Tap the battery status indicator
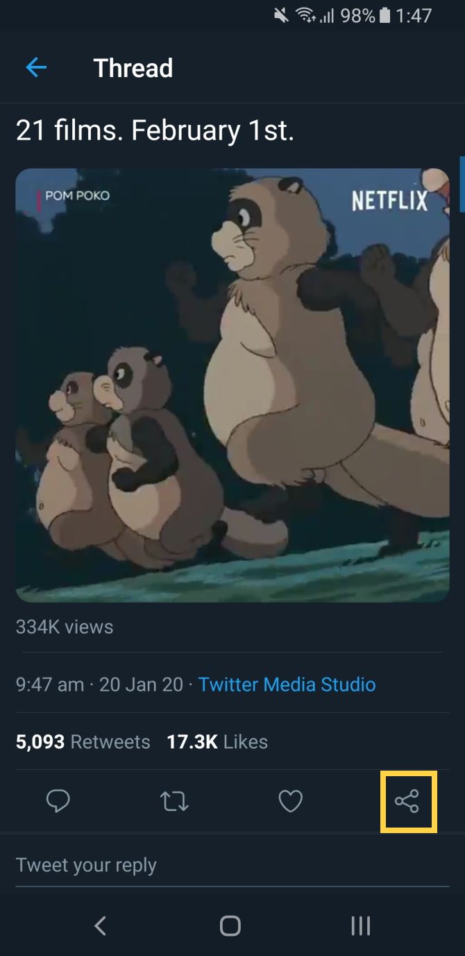This screenshot has height=956, width=465. (x=385, y=15)
